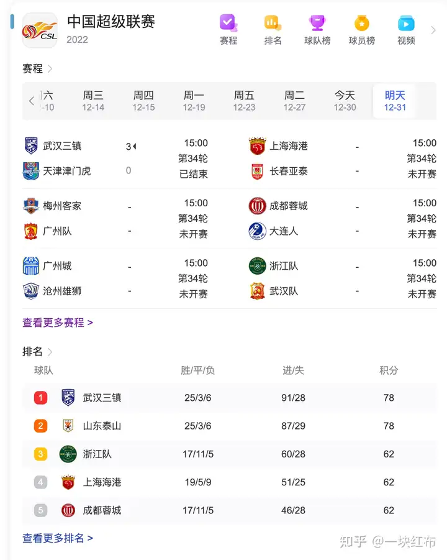Image resolution: width=447 pixels, height=560 pixels.
Task: Click the 中国超级联赛 title
Action: (x=111, y=21)
